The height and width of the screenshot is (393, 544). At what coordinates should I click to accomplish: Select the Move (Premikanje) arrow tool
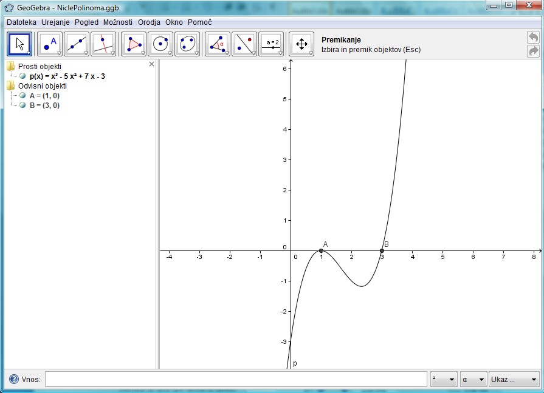click(19, 44)
